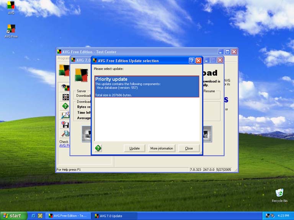
Task: Switch to AVG Free Edition taskbar button
Action: click(67, 216)
